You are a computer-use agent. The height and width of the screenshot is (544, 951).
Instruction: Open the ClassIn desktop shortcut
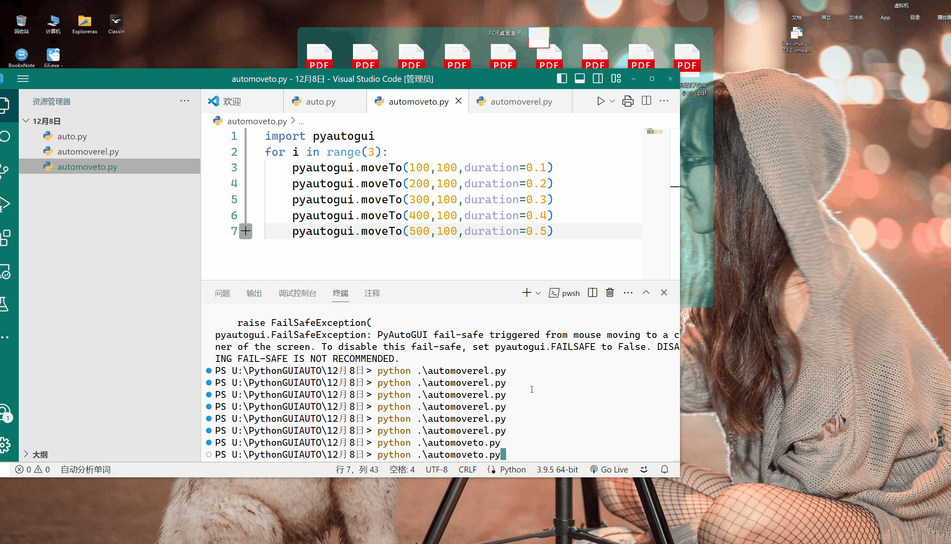coord(116,24)
